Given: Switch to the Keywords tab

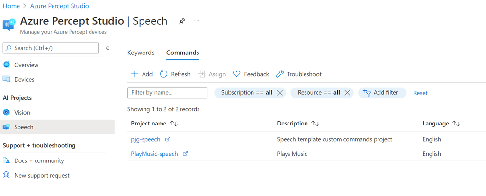Looking at the screenshot, I should [141, 53].
